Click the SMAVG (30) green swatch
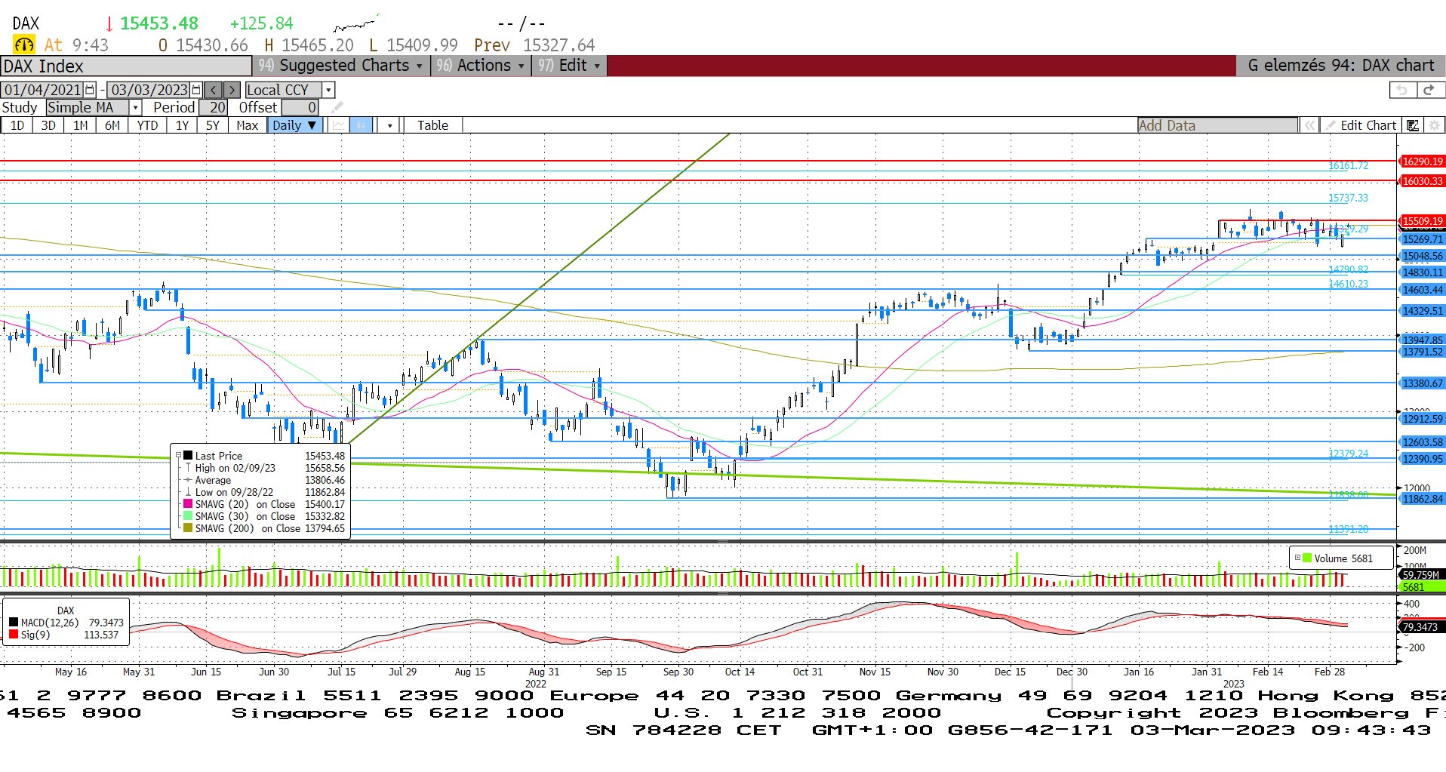Screen dimensions: 1446x772 point(188,515)
